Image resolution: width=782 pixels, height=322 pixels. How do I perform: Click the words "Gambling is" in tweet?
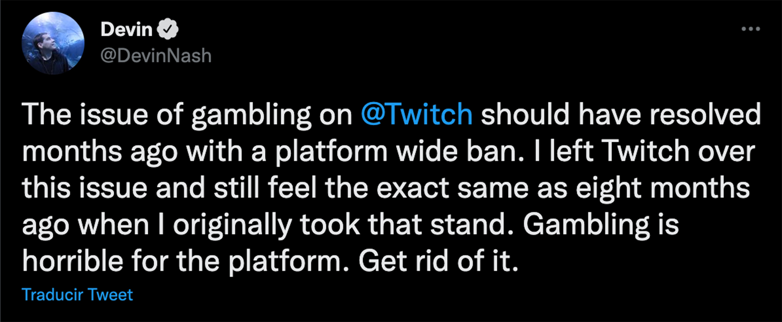point(601,225)
